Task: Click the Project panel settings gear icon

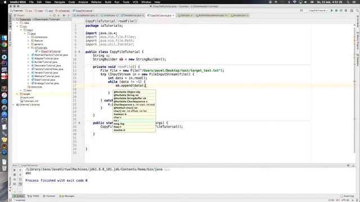Action: point(64,15)
